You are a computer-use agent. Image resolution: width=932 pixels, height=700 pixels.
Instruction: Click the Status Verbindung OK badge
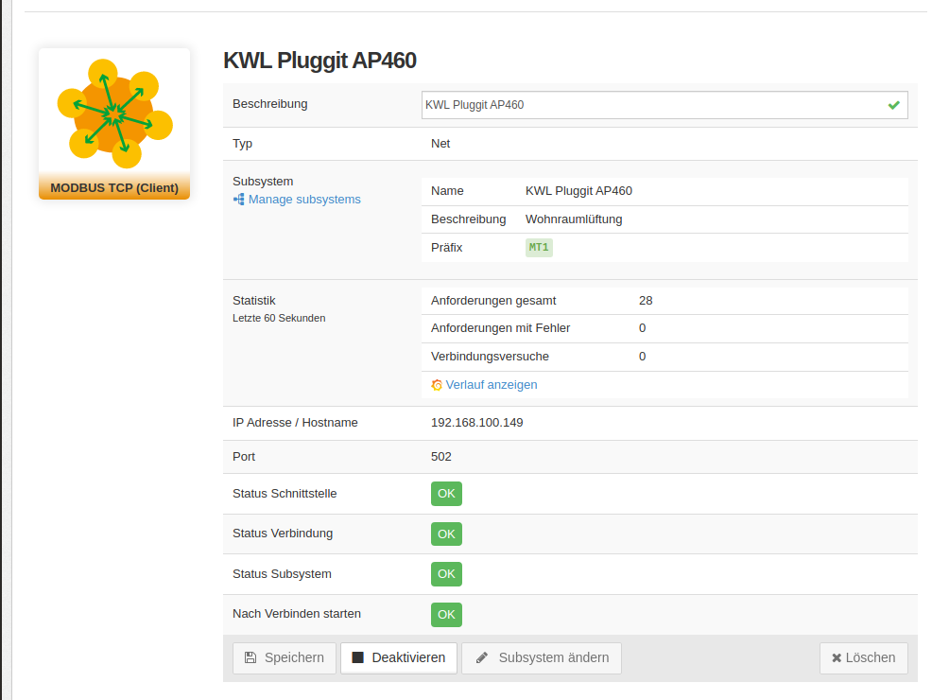[x=446, y=534]
